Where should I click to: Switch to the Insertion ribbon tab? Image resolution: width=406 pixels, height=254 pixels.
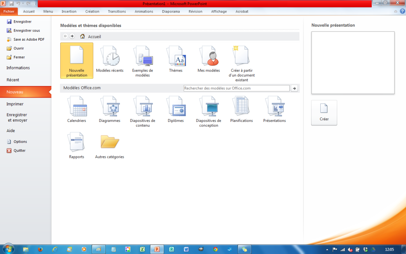coord(69,11)
